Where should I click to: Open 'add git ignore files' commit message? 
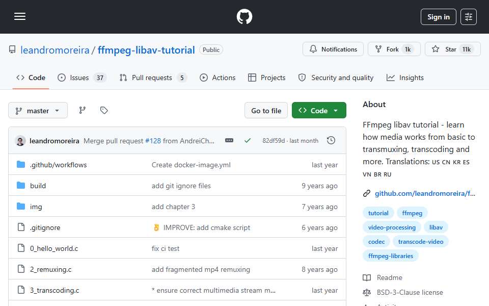(181, 186)
